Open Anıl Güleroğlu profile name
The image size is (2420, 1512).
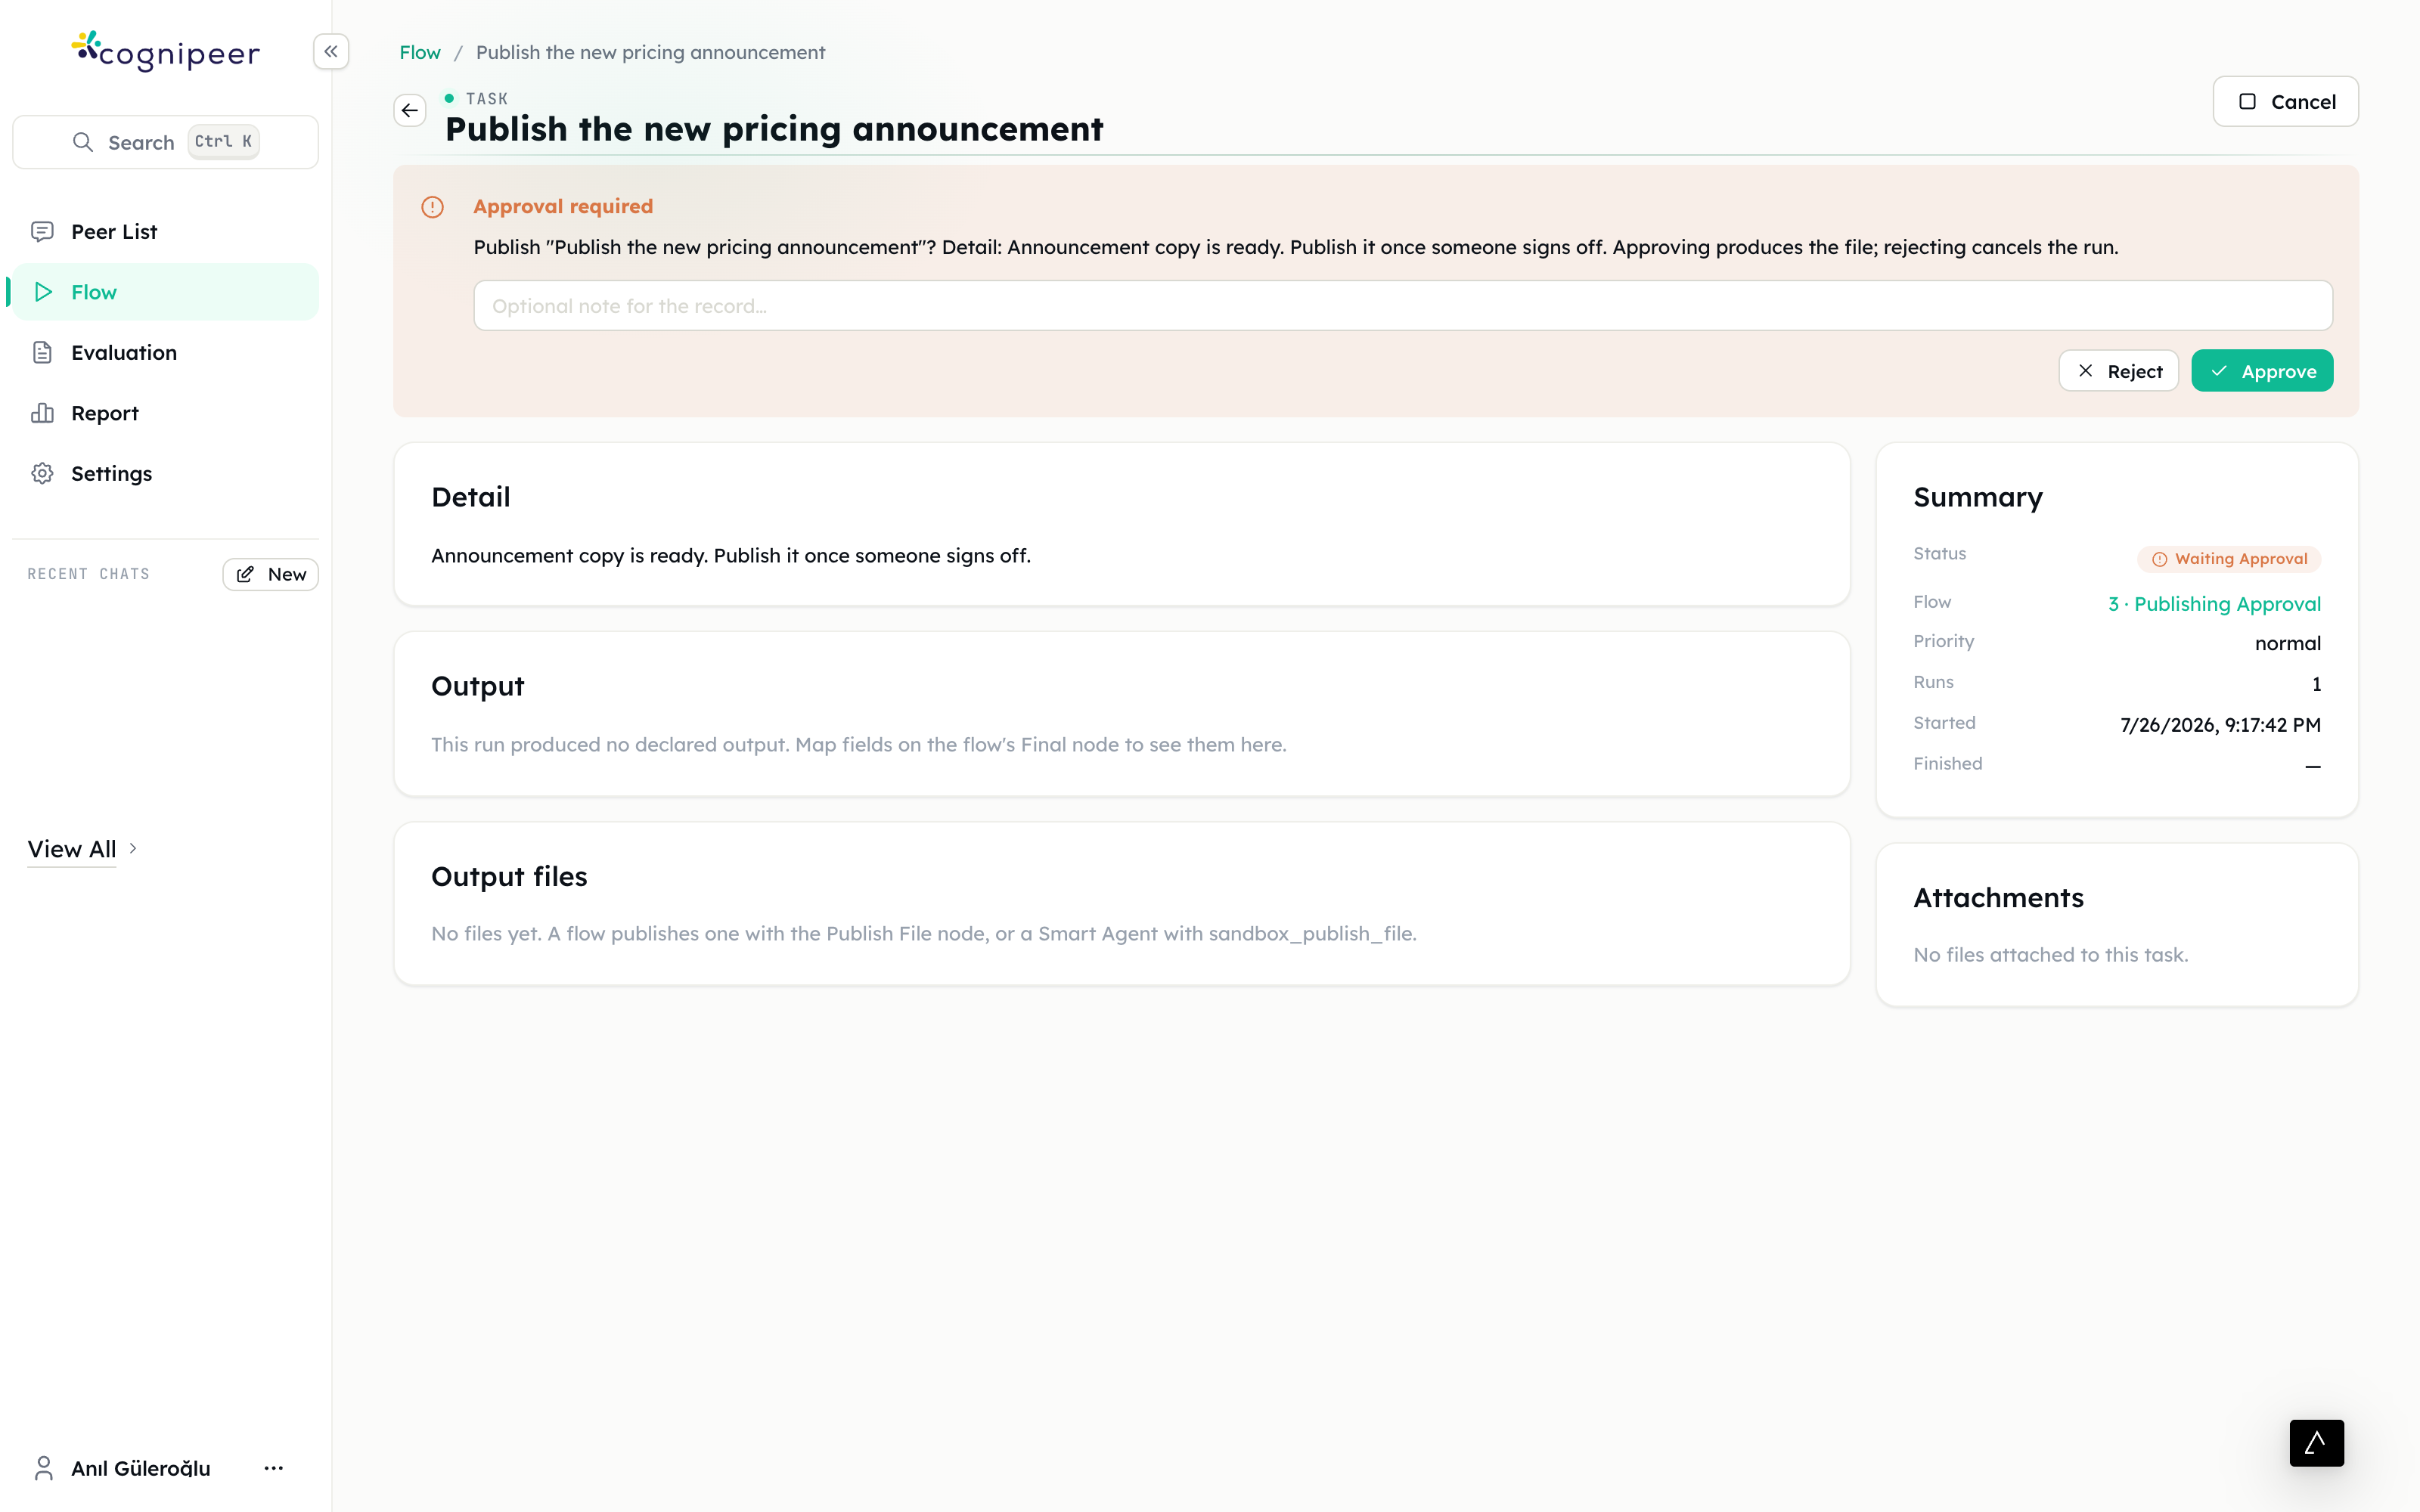click(x=141, y=1468)
